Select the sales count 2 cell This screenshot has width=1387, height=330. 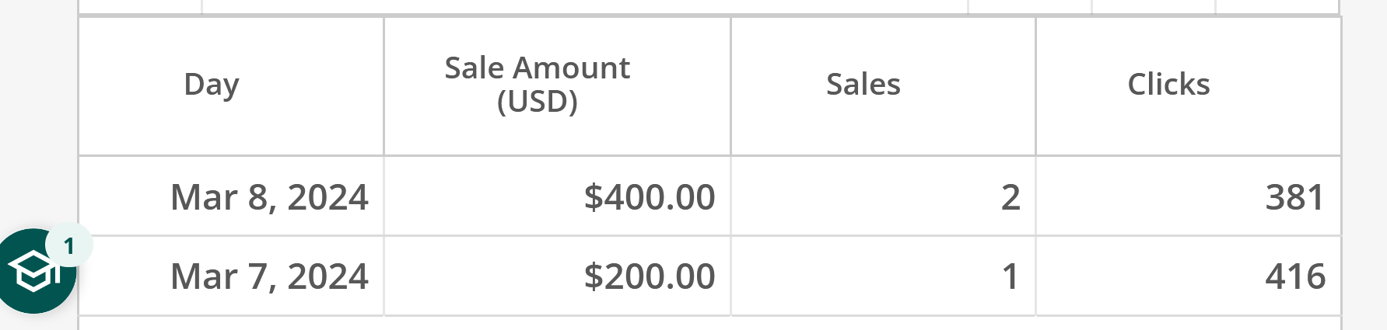tap(884, 196)
